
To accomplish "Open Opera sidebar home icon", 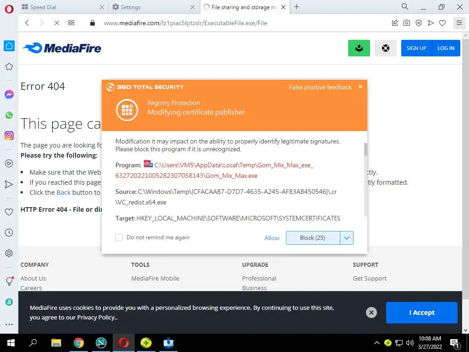I will (9, 46).
